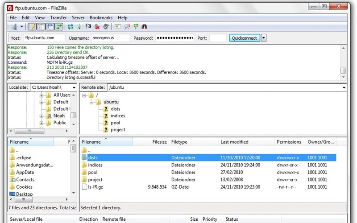Open the Site Manager icon
This screenshot has width=357, height=223.
[x=14, y=27]
